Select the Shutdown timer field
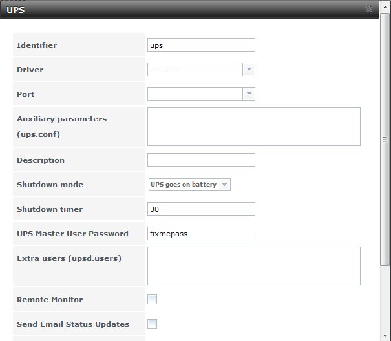Screen dimensions: 391x341 (x=201, y=209)
